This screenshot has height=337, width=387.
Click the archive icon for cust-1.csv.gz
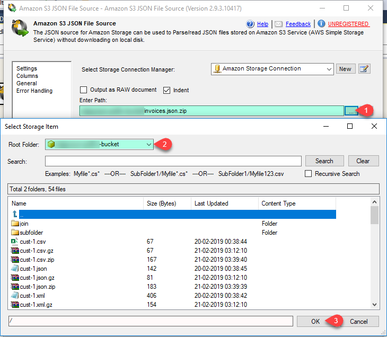15,251
